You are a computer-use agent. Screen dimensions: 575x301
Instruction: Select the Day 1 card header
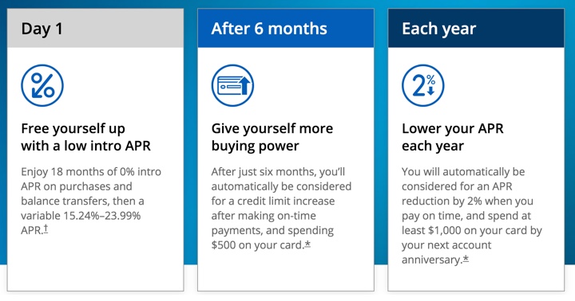[95, 28]
